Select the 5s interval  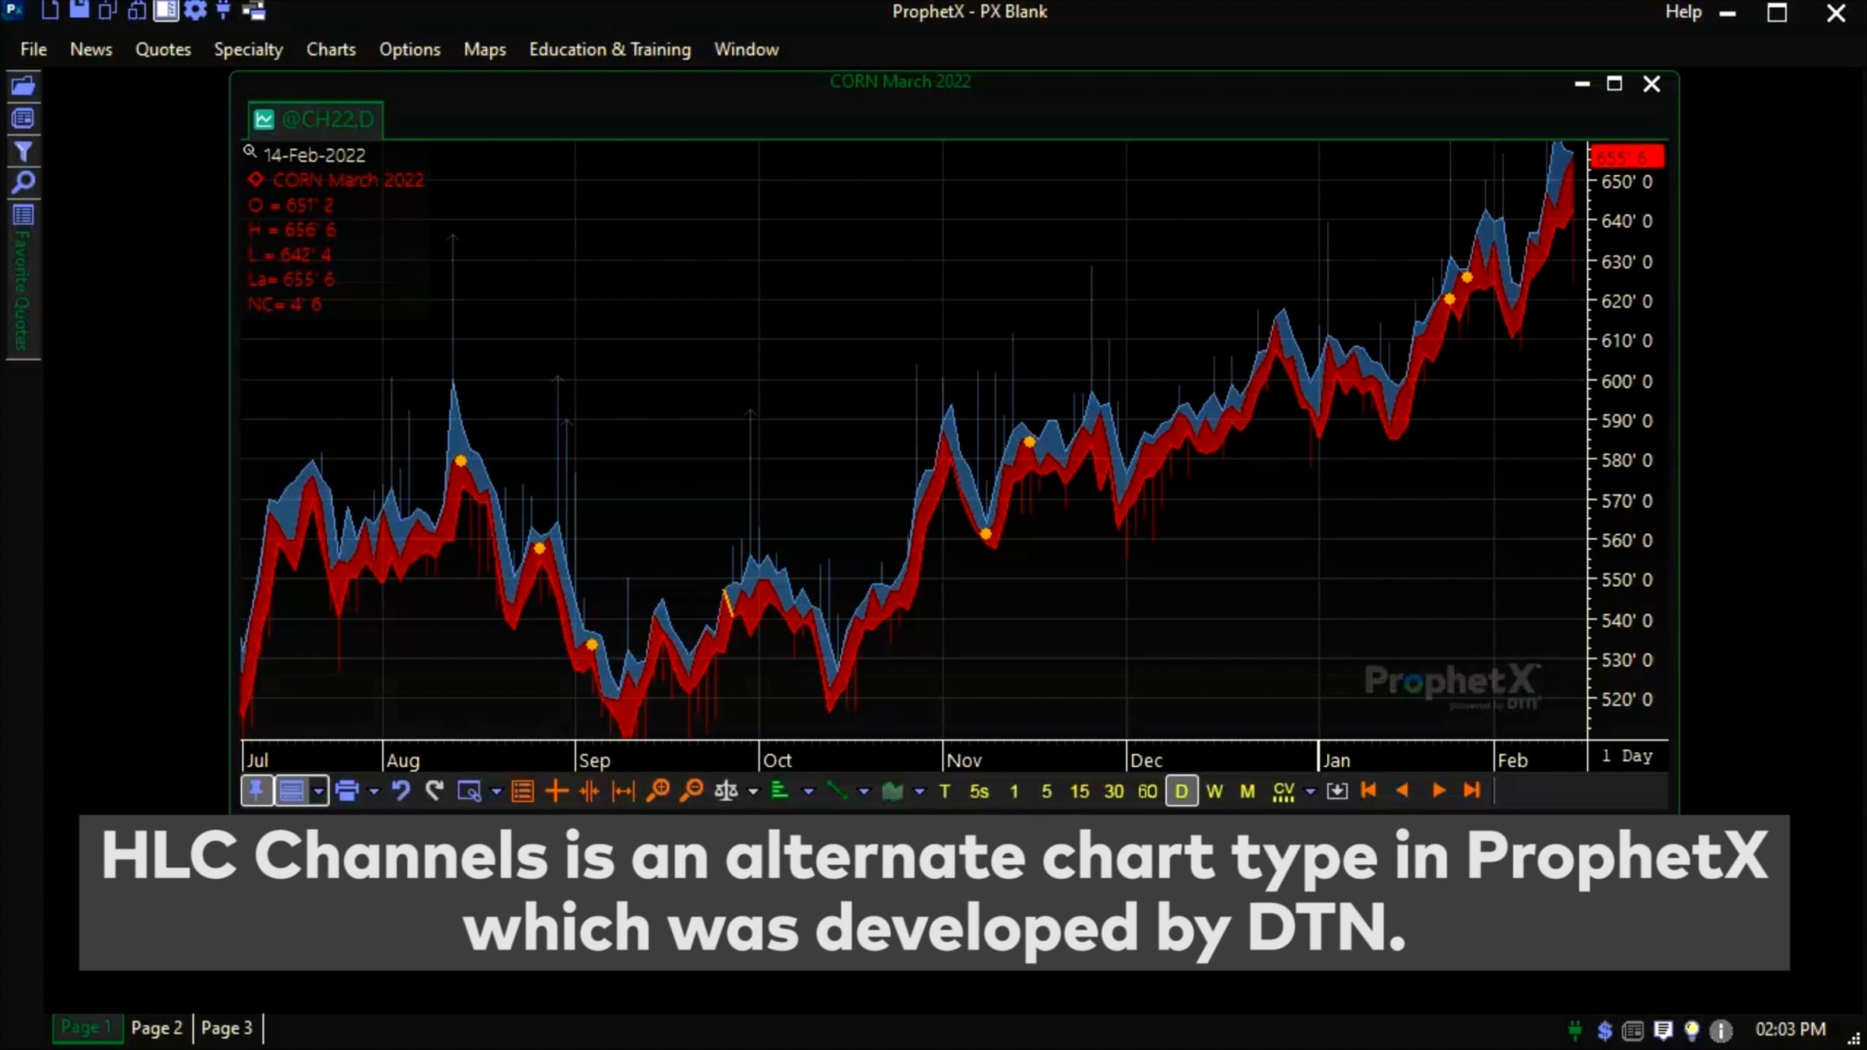click(979, 791)
